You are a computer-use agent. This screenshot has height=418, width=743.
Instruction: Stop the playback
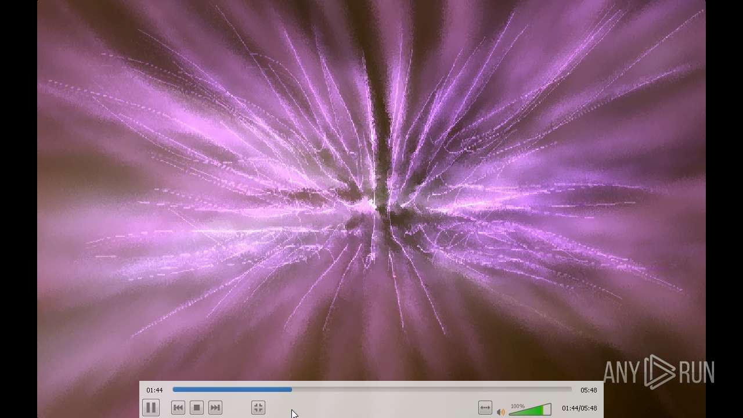point(197,408)
